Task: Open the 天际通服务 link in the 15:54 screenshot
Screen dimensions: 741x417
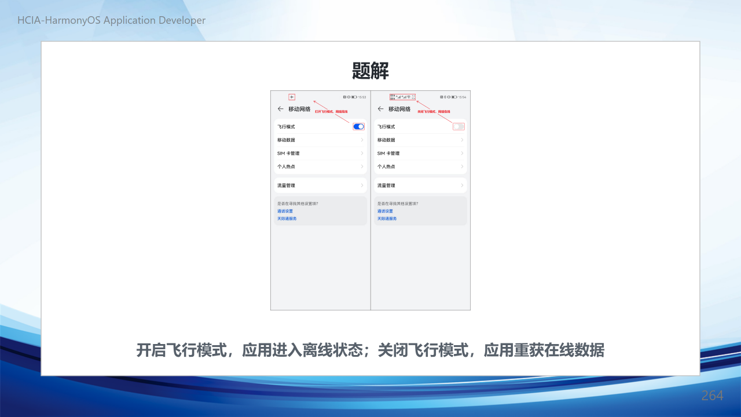Action: click(387, 219)
